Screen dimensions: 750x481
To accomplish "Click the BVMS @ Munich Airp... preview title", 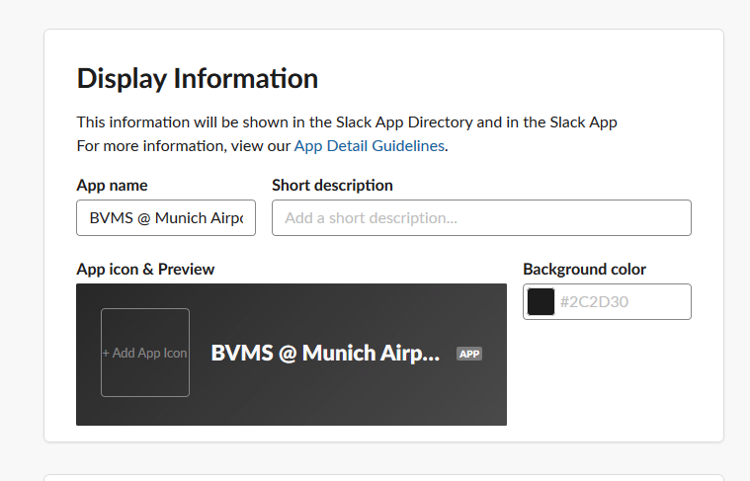I will pos(325,354).
